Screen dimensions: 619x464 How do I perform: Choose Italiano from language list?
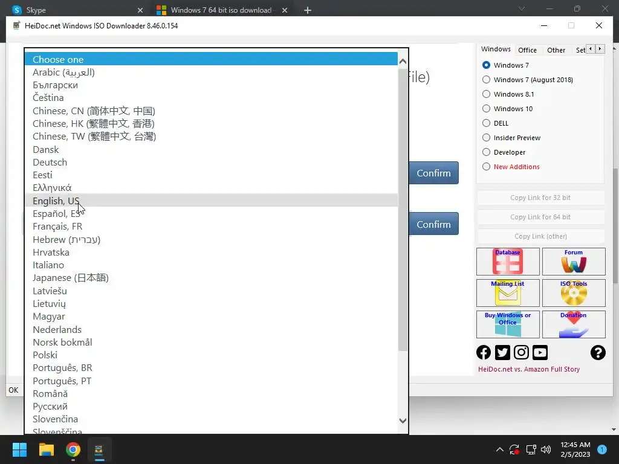click(211, 265)
